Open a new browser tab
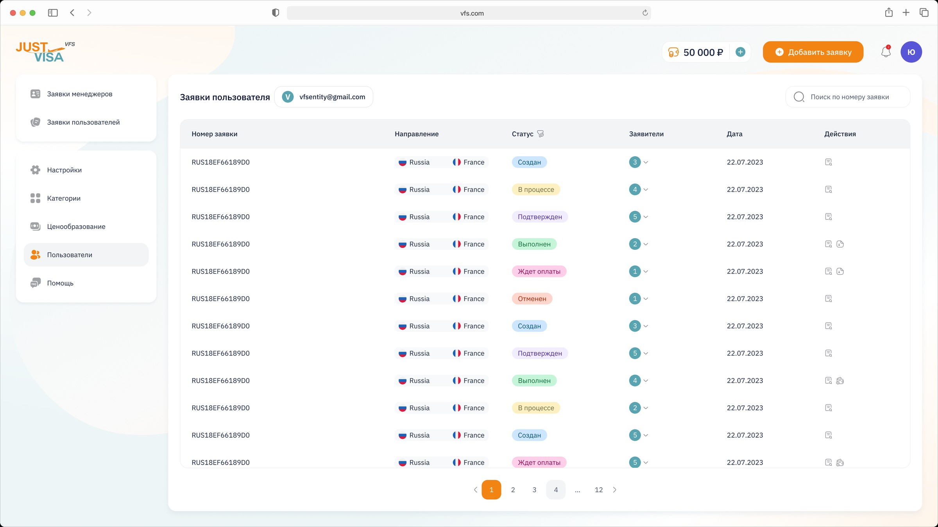 906,13
